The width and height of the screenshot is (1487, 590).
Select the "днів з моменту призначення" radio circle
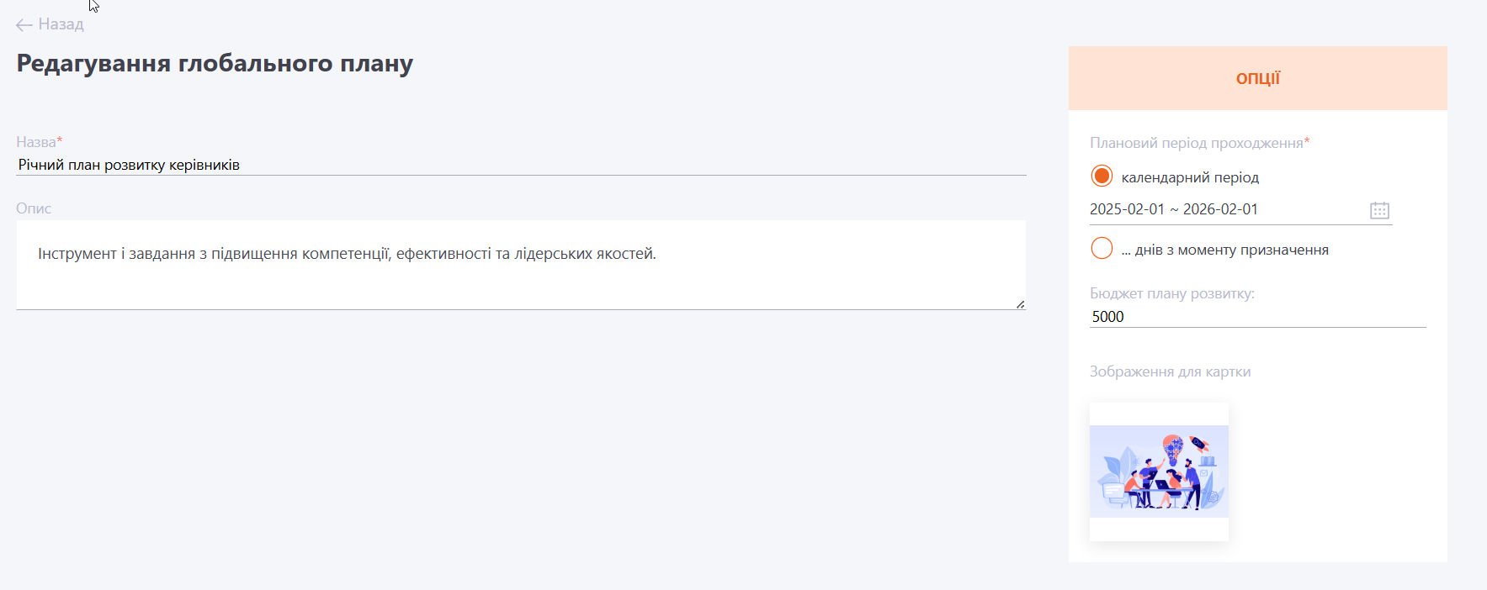point(1102,249)
